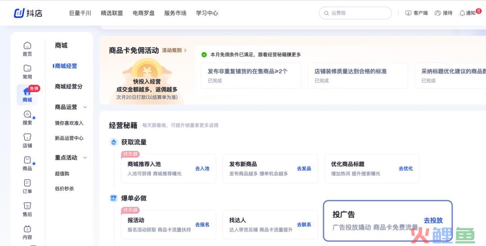
Task: Open 常用 folder in the sidebar
Action: click(27, 72)
